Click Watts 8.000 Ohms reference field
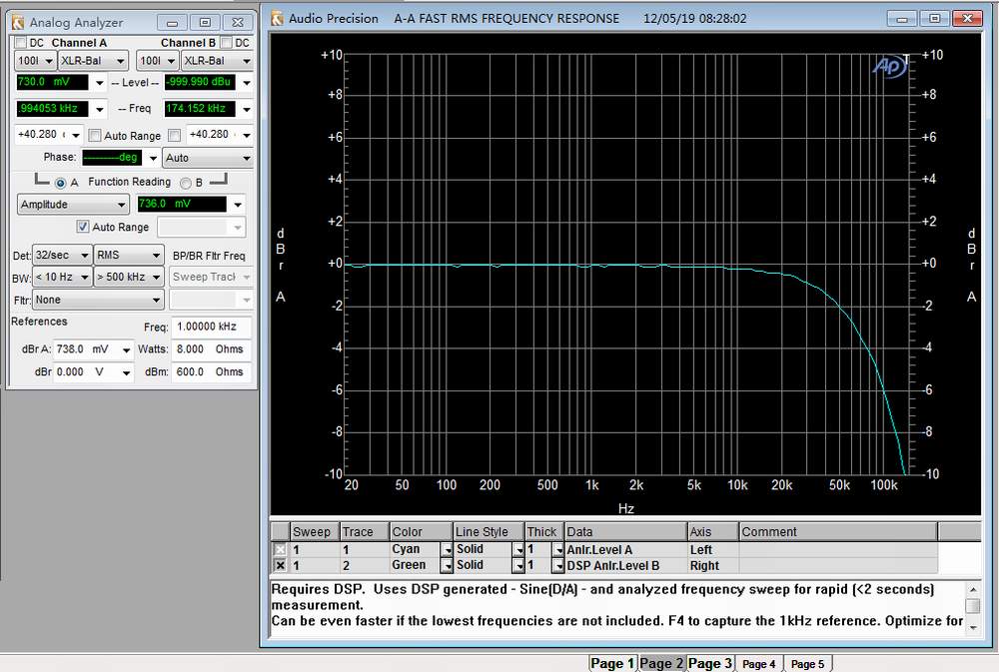 (211, 349)
